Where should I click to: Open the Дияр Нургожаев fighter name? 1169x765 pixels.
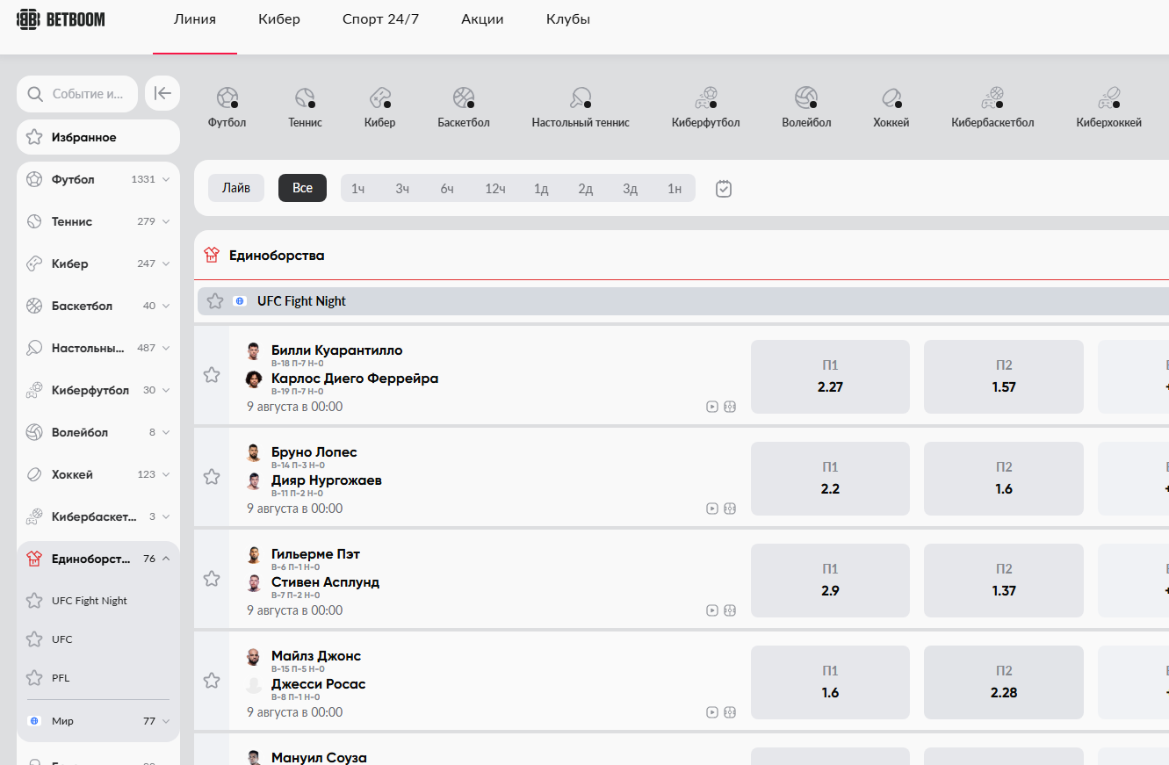(x=327, y=480)
